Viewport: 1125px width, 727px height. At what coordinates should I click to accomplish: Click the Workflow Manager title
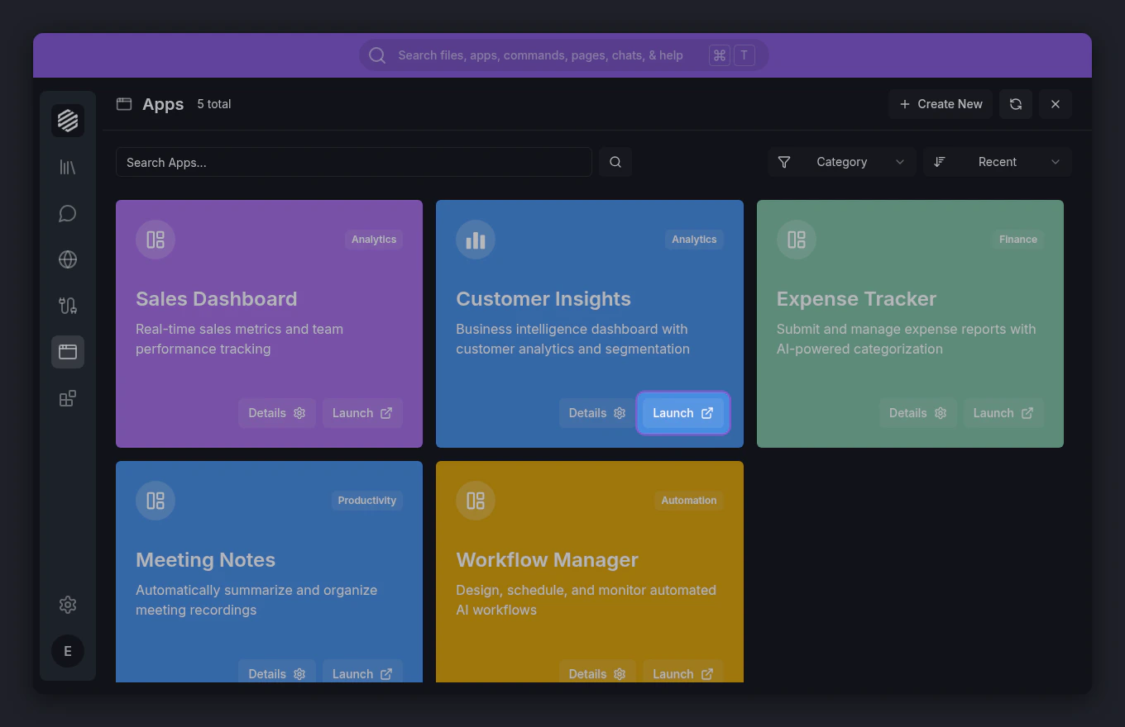coord(548,560)
